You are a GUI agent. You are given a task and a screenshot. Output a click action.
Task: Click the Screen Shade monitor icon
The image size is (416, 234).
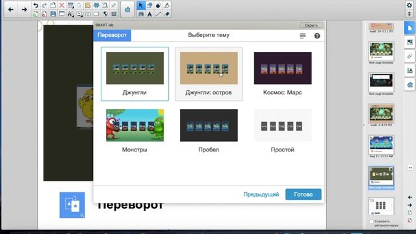[x=62, y=14]
